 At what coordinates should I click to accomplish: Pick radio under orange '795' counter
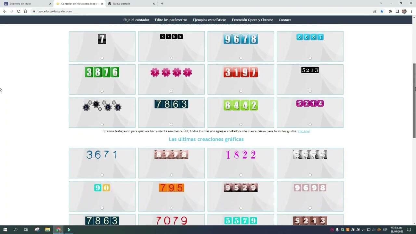coord(171,208)
